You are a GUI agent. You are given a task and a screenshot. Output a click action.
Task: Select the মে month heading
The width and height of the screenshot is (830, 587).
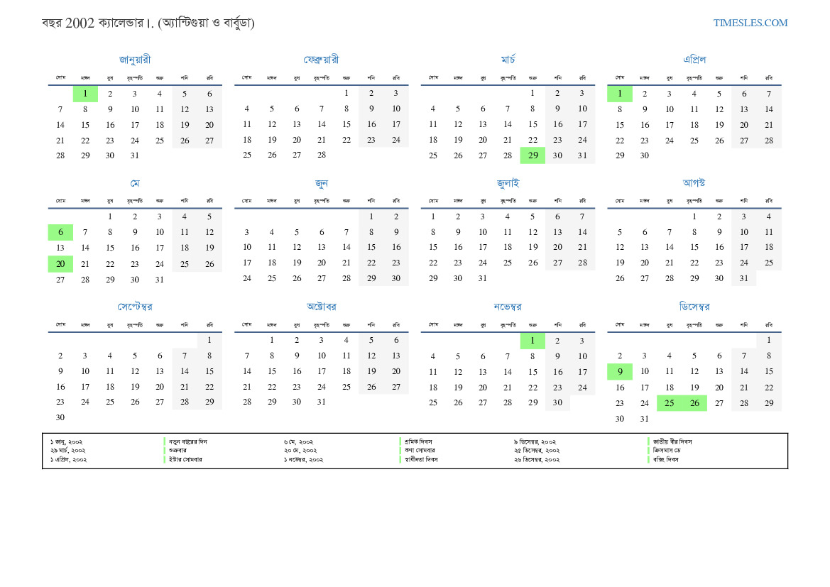(135, 183)
